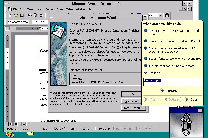Open the Company Name style dropdown arrow
Viewport: 208px width, 138px height.
[30, 22]
